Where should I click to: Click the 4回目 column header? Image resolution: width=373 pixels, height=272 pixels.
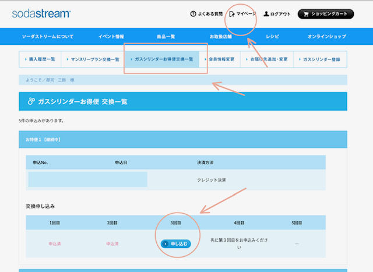[x=239, y=222]
